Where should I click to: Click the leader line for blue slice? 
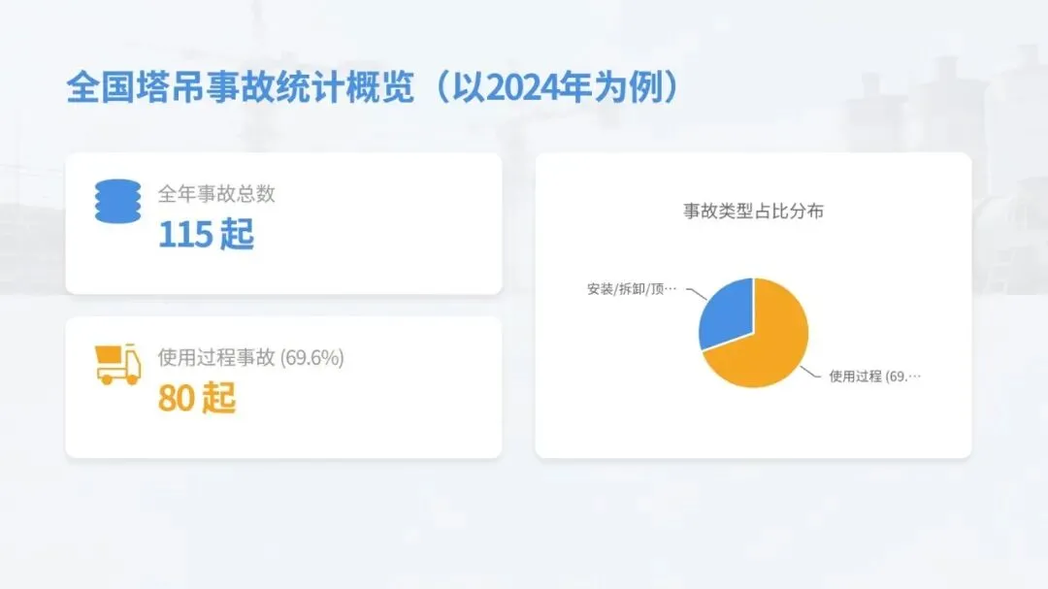[697, 293]
